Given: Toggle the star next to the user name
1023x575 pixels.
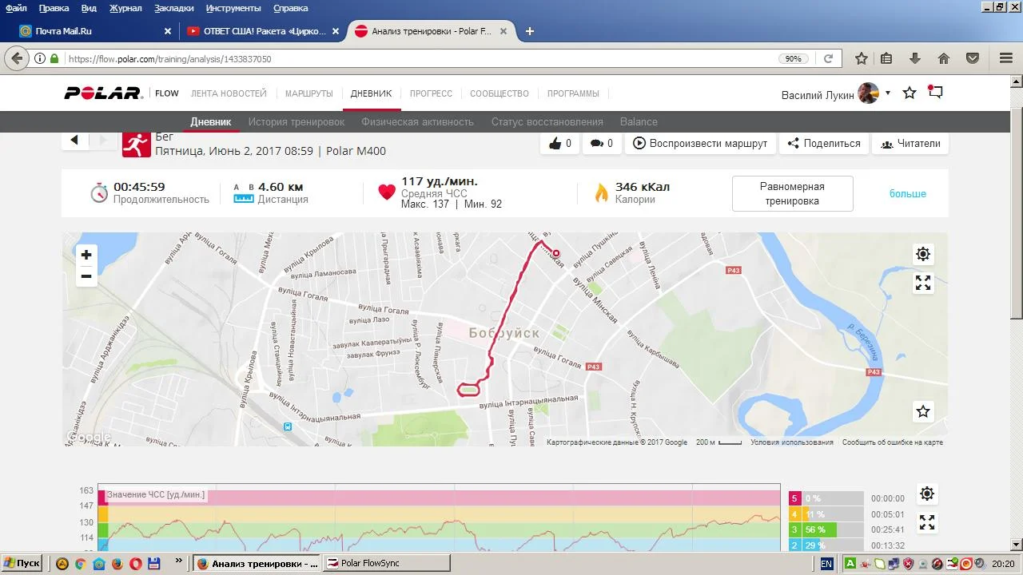Looking at the screenshot, I should pos(910,93).
